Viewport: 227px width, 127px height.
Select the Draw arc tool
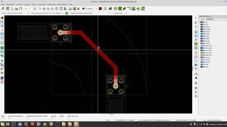click(x=196, y=61)
